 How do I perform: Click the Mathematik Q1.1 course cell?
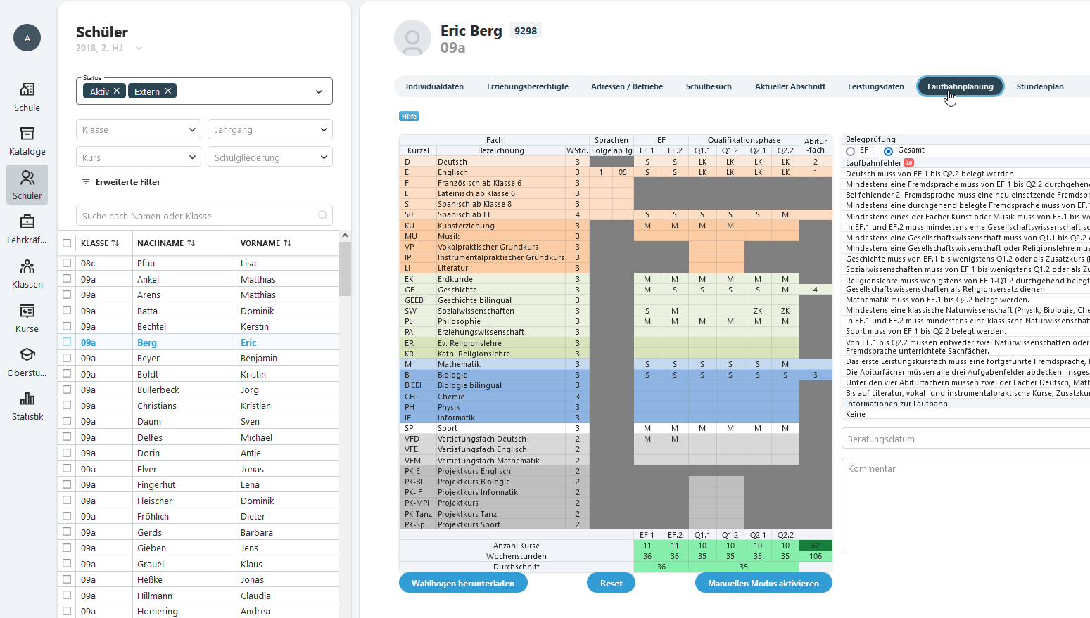pyautogui.click(x=702, y=364)
